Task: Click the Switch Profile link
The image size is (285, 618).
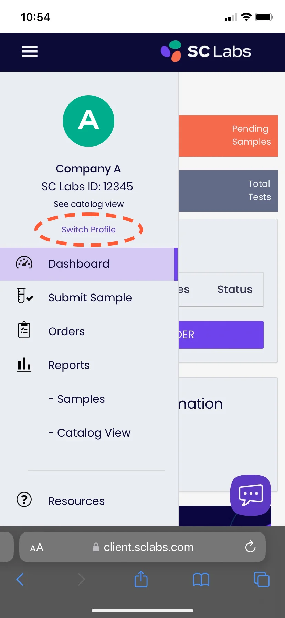Action: (88, 229)
